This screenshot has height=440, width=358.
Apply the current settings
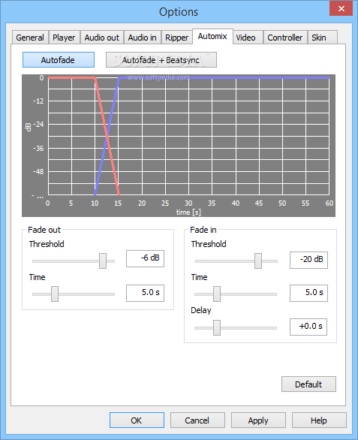point(258,420)
